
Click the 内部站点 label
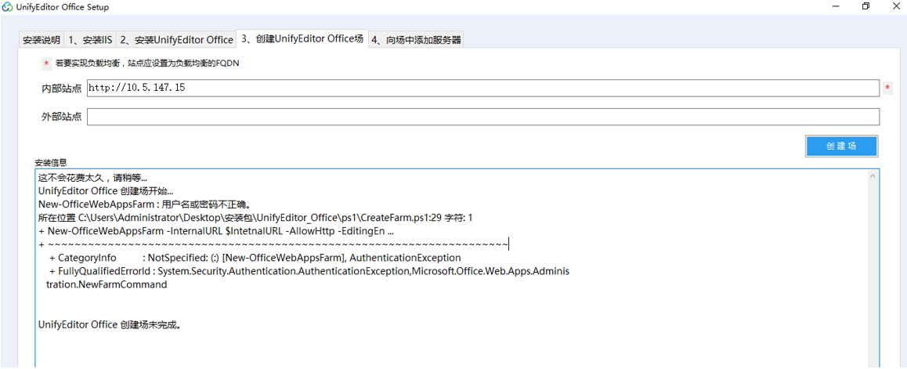(61, 89)
